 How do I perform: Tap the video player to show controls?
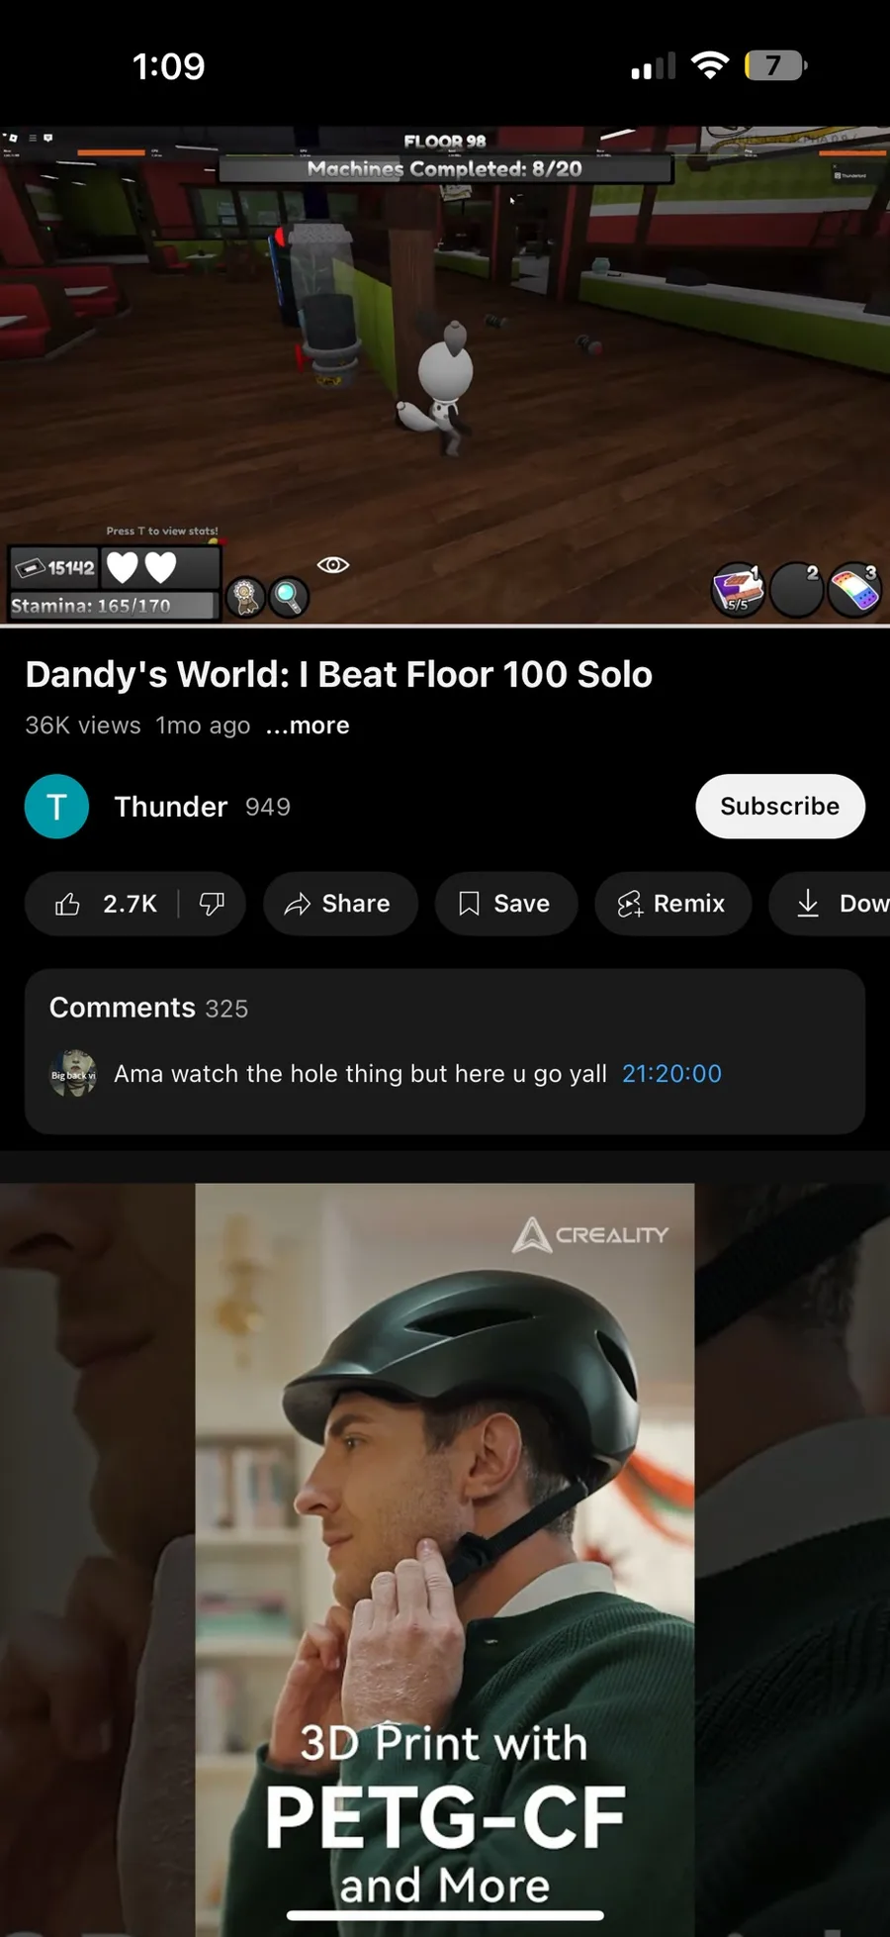pyautogui.click(x=445, y=376)
